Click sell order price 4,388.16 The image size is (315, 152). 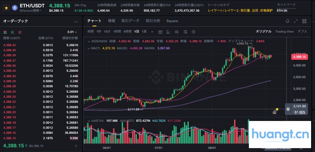tap(9, 133)
